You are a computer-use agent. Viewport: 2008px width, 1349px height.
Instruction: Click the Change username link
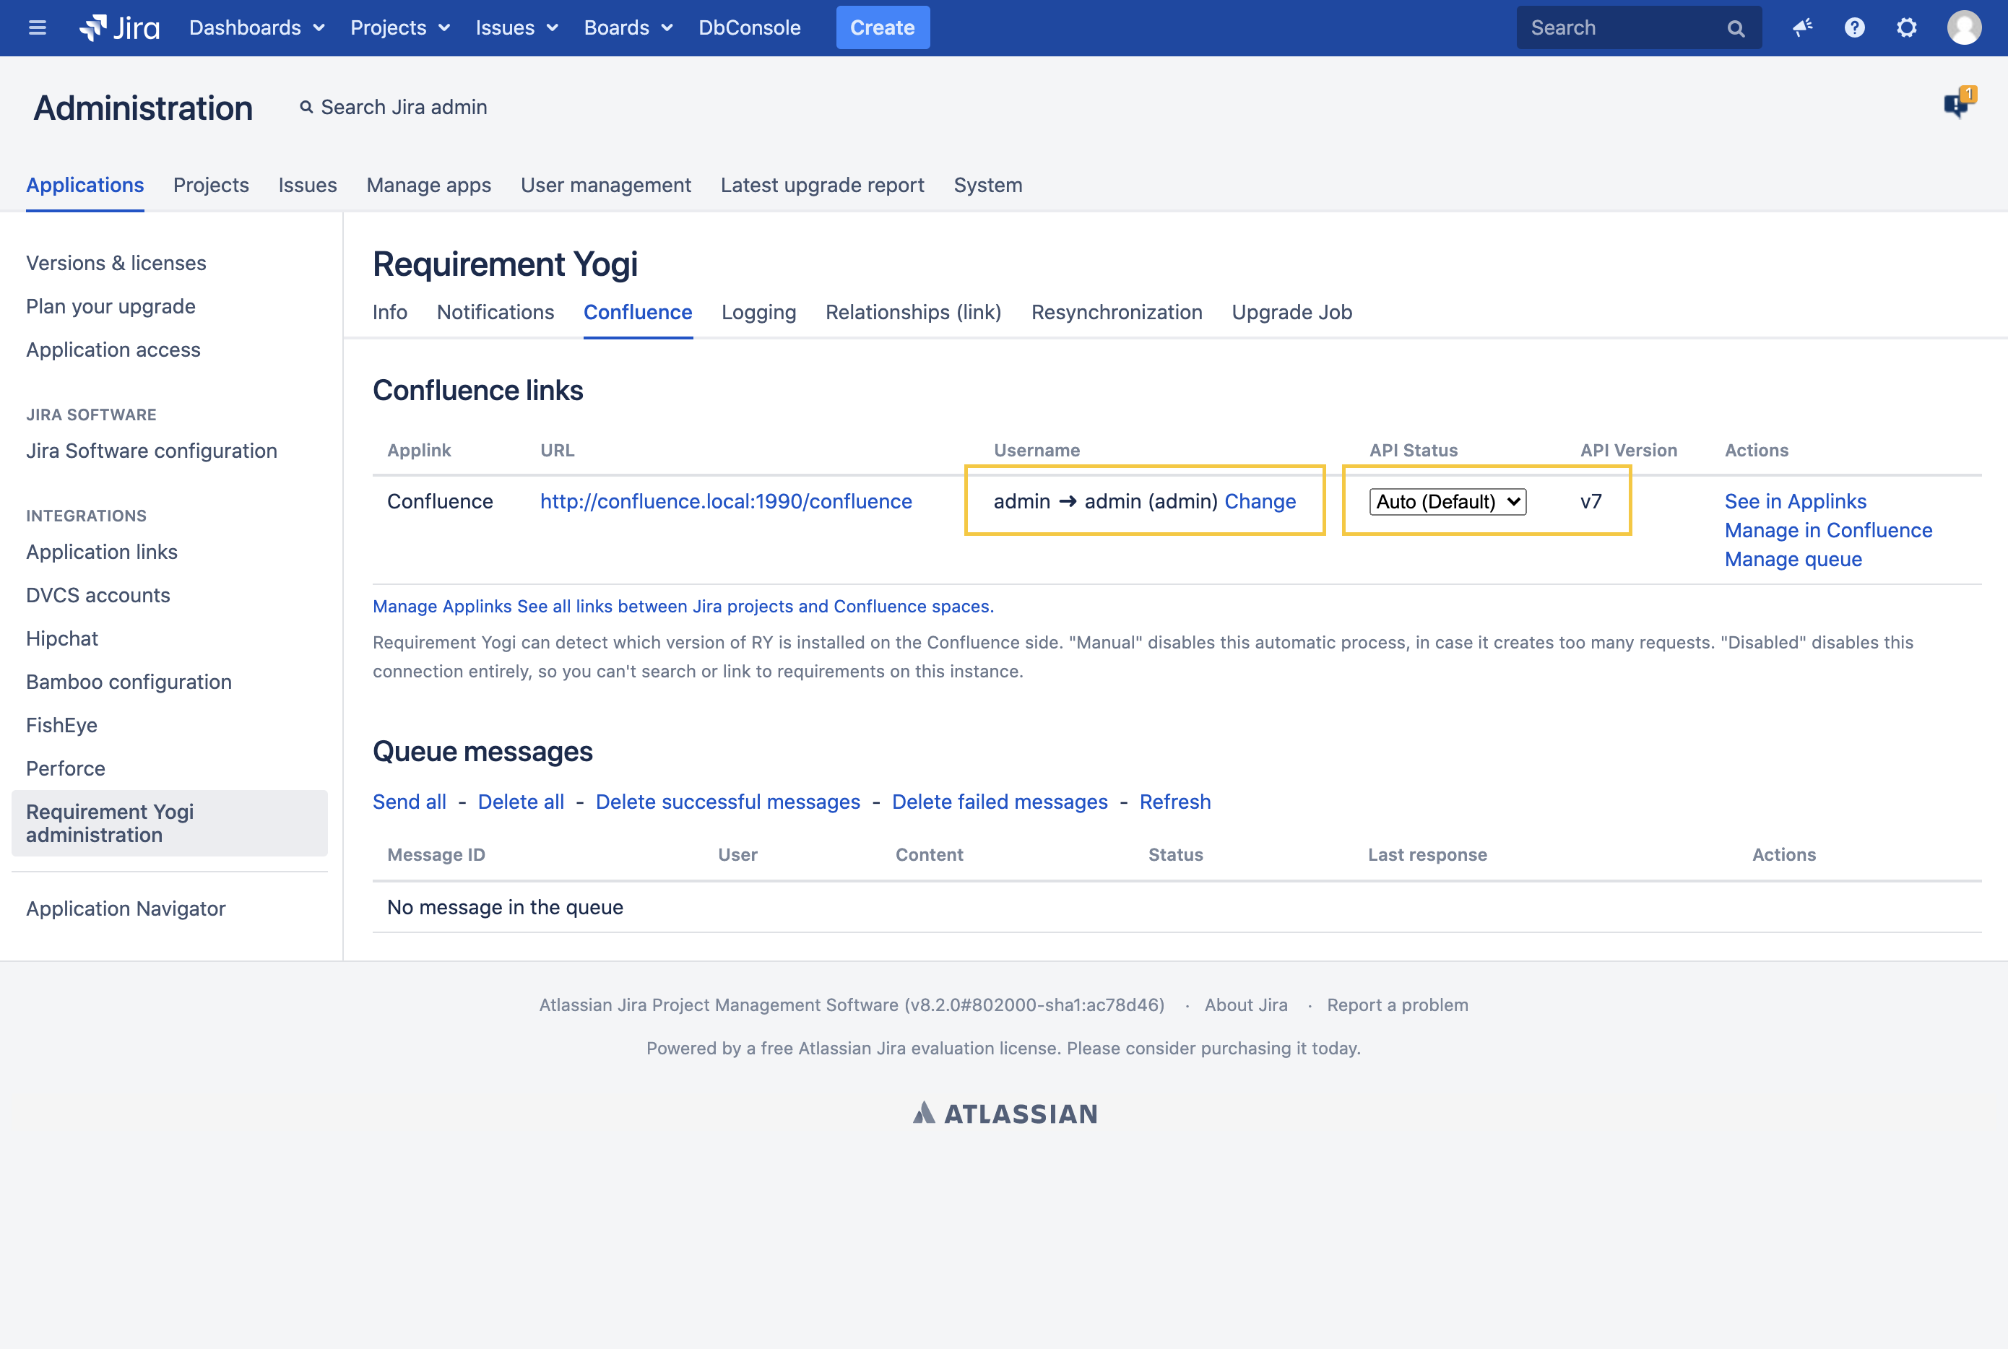[x=1260, y=502]
